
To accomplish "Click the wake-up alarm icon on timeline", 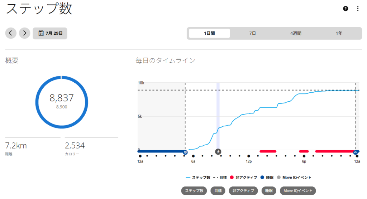I will tap(185, 152).
